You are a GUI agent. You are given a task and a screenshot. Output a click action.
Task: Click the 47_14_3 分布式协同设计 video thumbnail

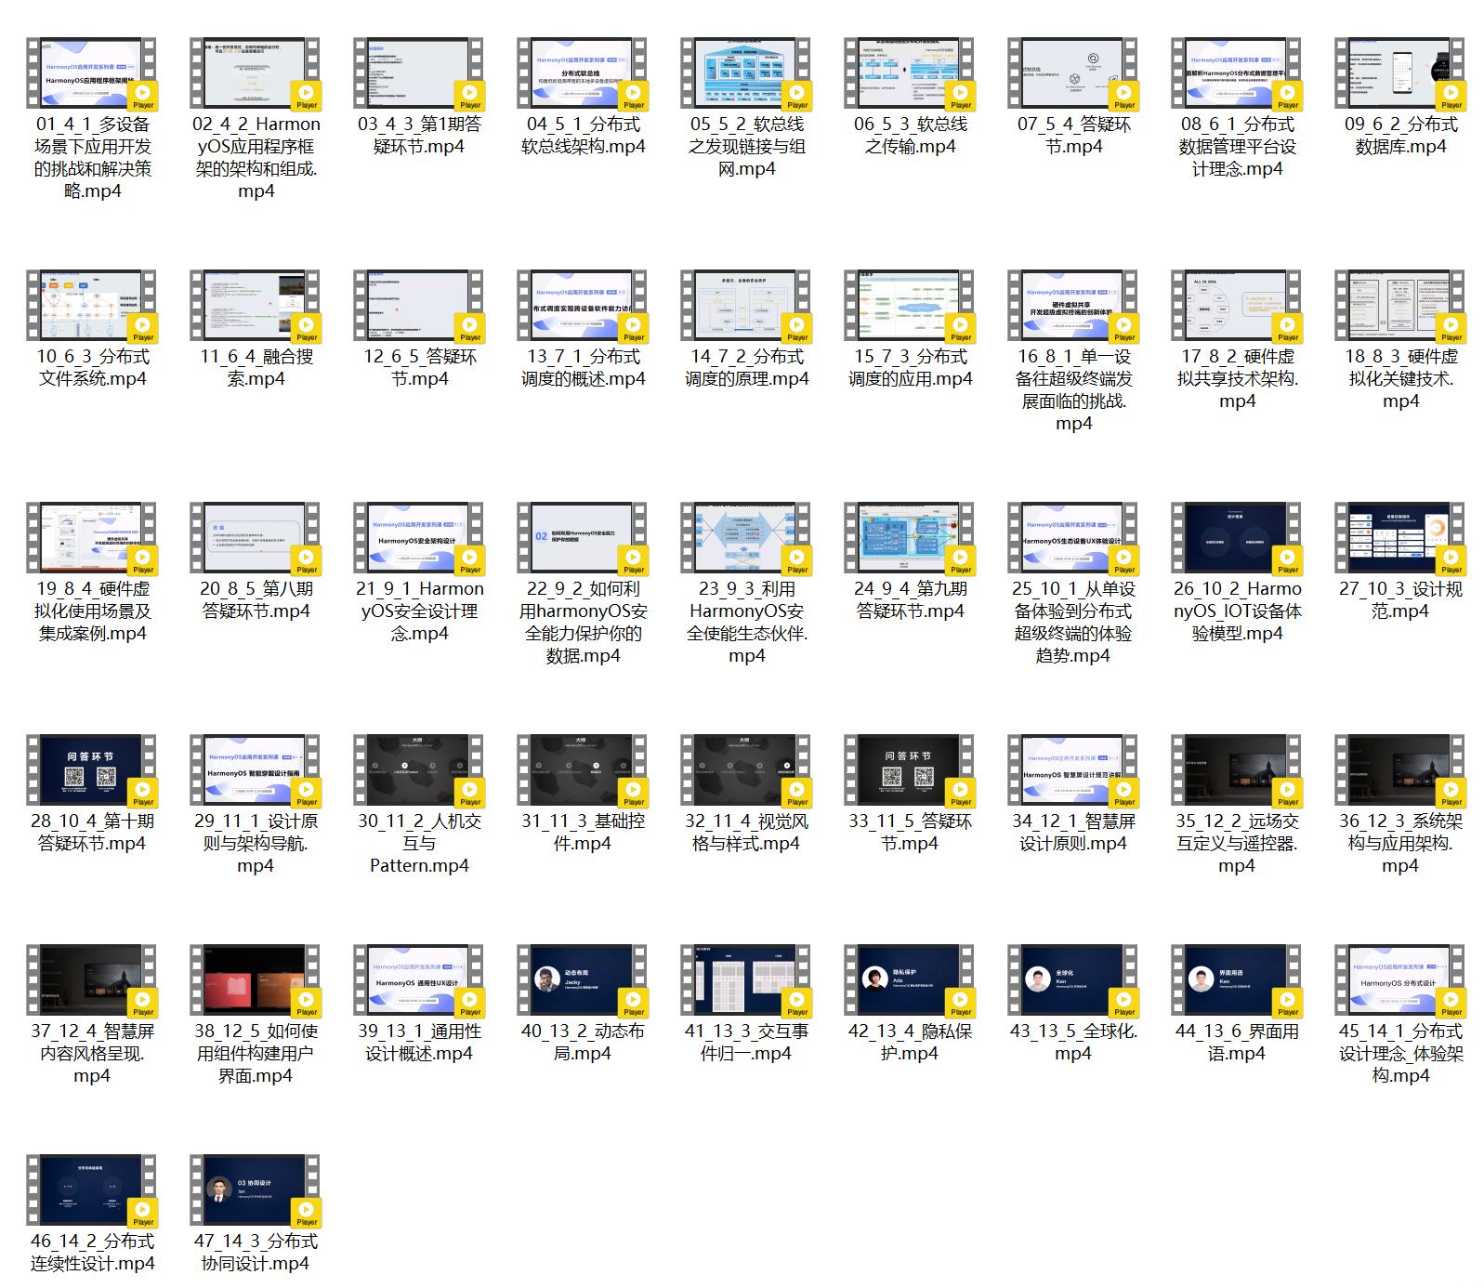tap(255, 1190)
